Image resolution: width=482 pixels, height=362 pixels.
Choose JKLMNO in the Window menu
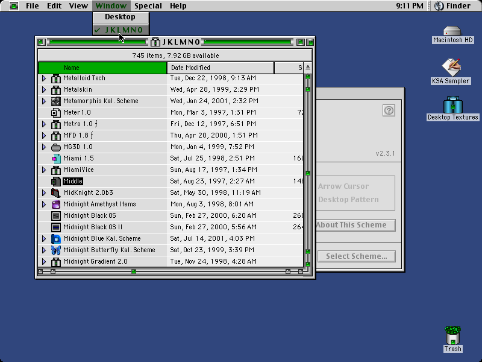tap(121, 30)
